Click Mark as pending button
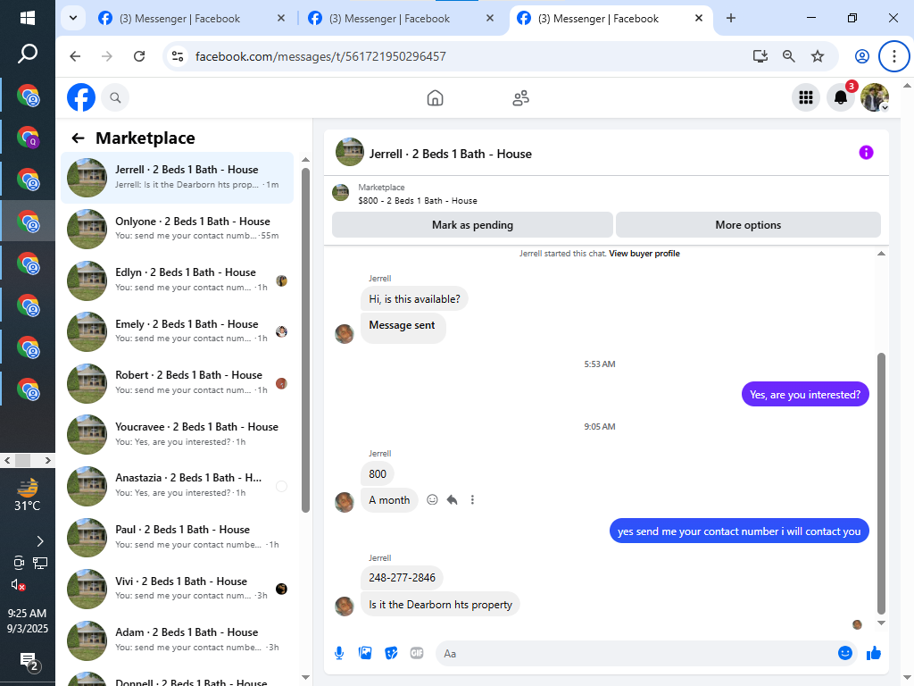 point(472,225)
